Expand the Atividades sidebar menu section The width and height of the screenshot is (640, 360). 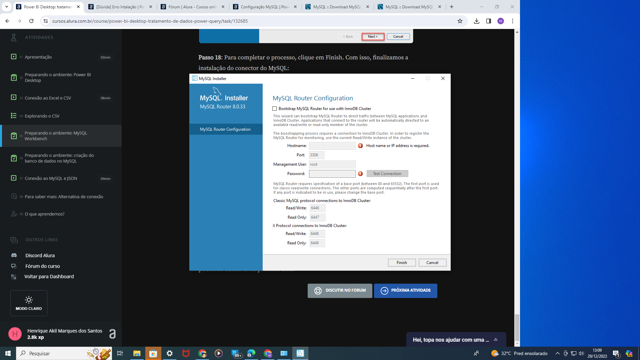coord(39,37)
